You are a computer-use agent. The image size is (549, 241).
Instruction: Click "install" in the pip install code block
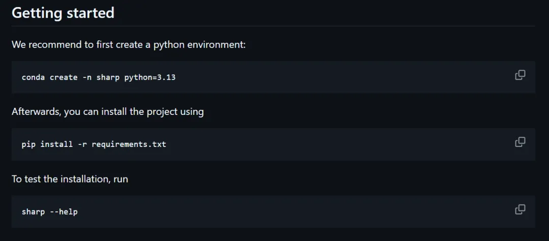(56, 144)
